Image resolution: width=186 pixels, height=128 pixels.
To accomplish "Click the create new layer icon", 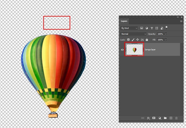I will pos(171,118).
